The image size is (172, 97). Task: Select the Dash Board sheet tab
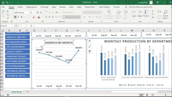pos(17,92)
